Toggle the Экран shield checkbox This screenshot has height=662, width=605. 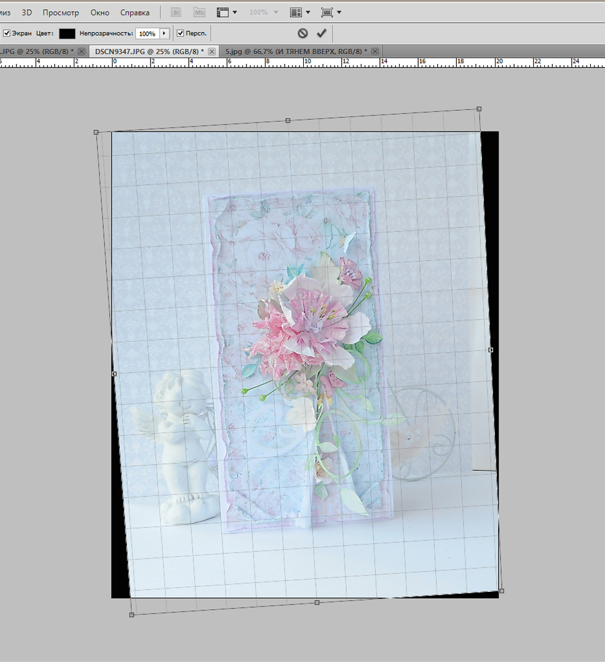[x=7, y=33]
